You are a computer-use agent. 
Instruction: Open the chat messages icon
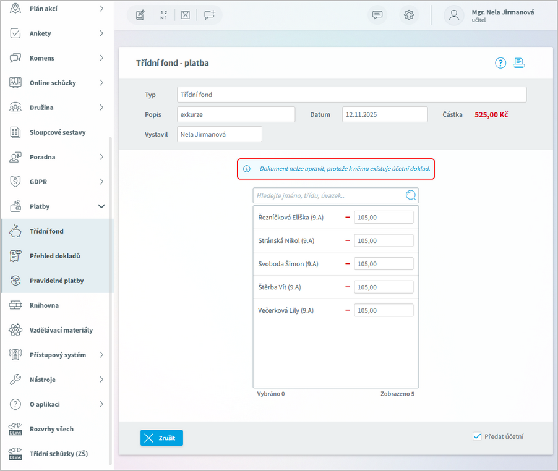pos(377,15)
